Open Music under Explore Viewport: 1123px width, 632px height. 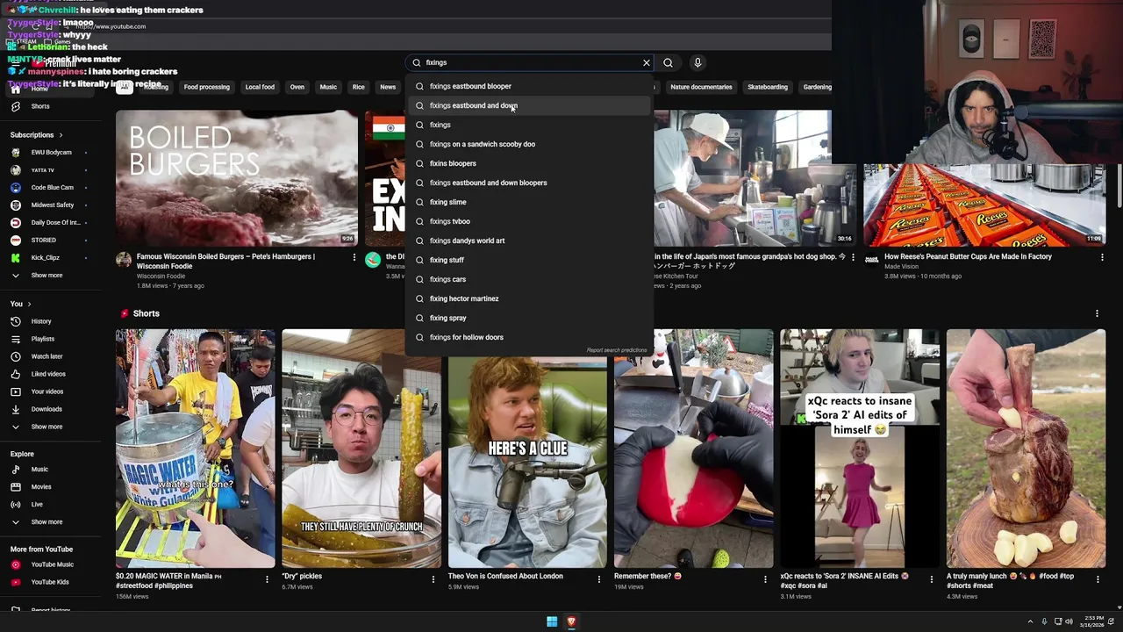[x=39, y=470]
